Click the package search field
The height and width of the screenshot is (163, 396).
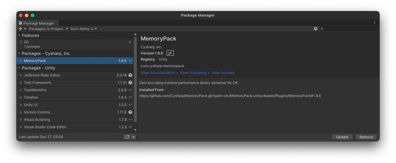[x=351, y=29]
